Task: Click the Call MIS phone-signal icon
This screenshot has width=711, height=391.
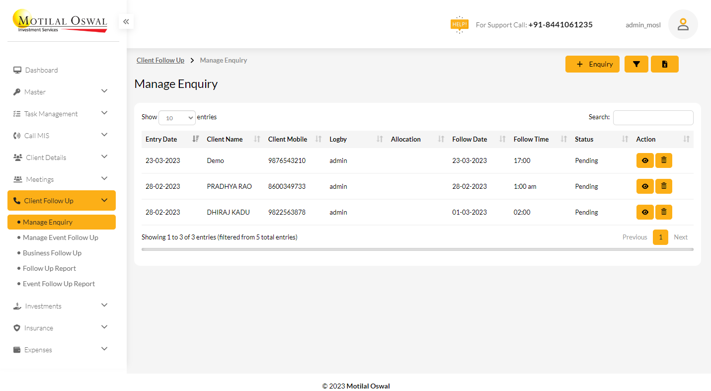Action: tap(17, 136)
